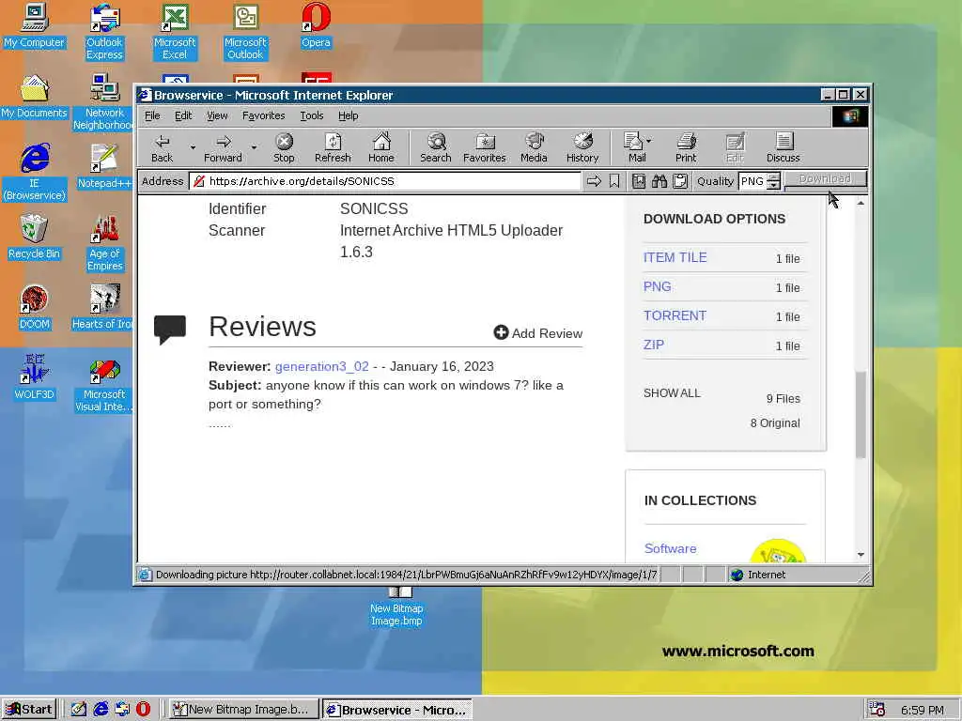The height and width of the screenshot is (721, 962).
Task: Stop the page loading
Action: click(284, 147)
